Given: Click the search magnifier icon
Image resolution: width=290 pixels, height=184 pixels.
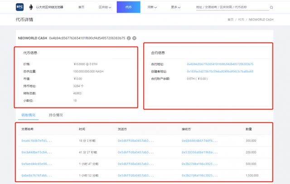Looking at the screenshot, I should pos(271,7).
